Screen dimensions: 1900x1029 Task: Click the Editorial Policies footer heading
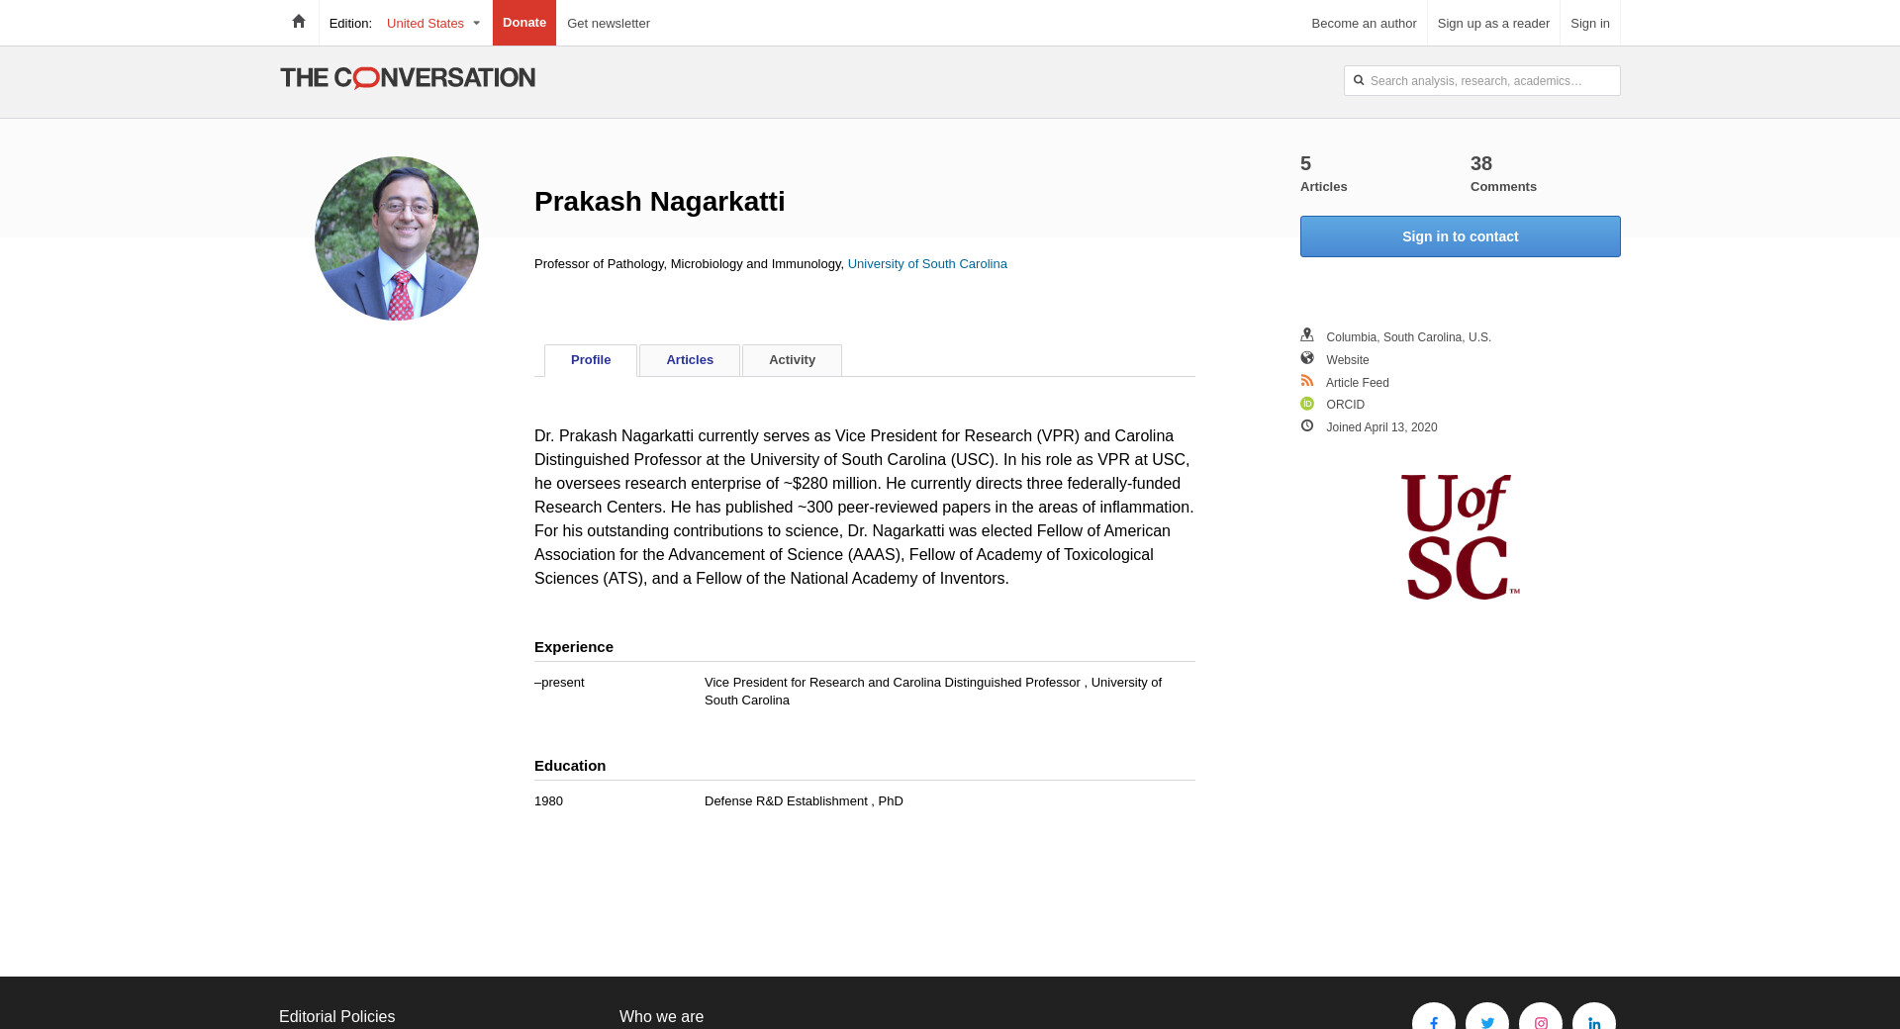(x=336, y=1017)
